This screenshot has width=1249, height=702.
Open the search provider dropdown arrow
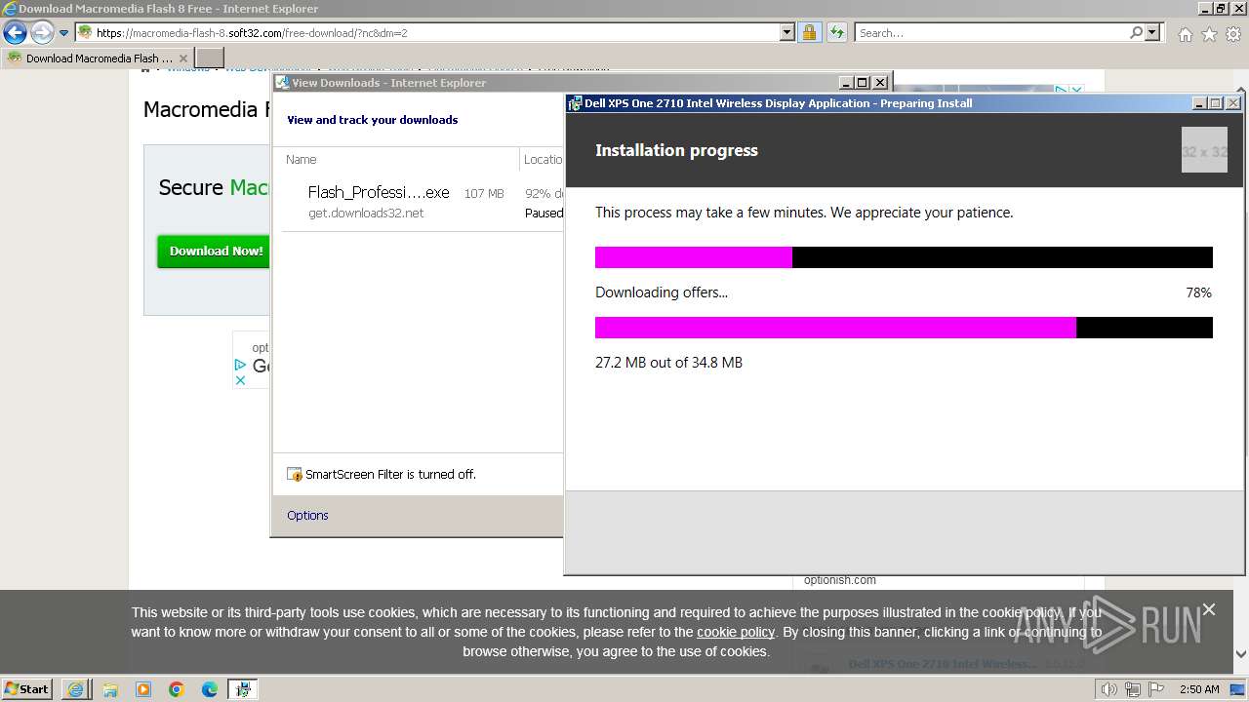click(1152, 32)
